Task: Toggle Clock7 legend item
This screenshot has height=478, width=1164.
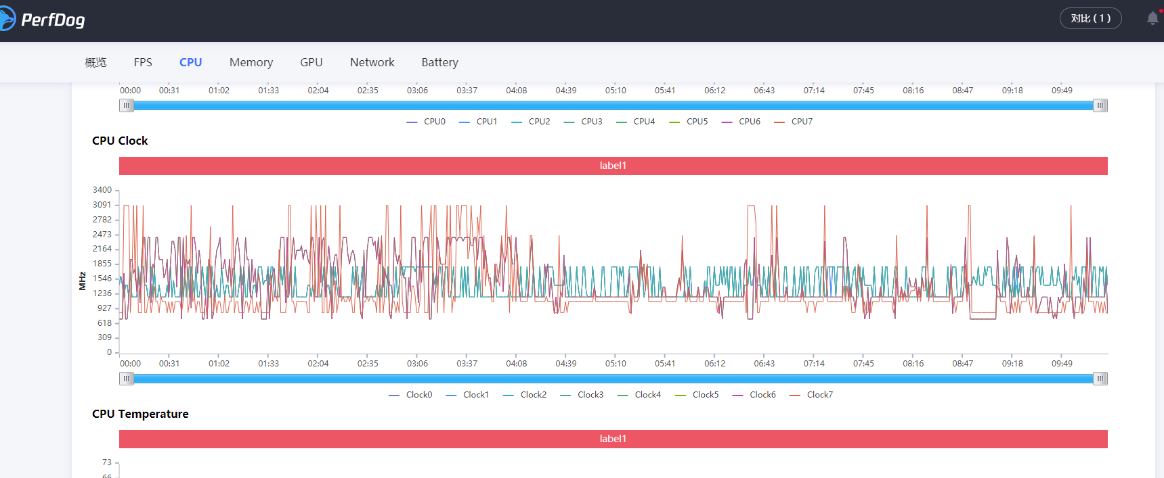Action: tap(812, 395)
